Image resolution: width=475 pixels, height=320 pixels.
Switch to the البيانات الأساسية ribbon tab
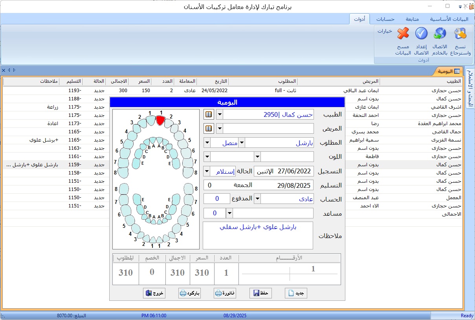point(449,19)
